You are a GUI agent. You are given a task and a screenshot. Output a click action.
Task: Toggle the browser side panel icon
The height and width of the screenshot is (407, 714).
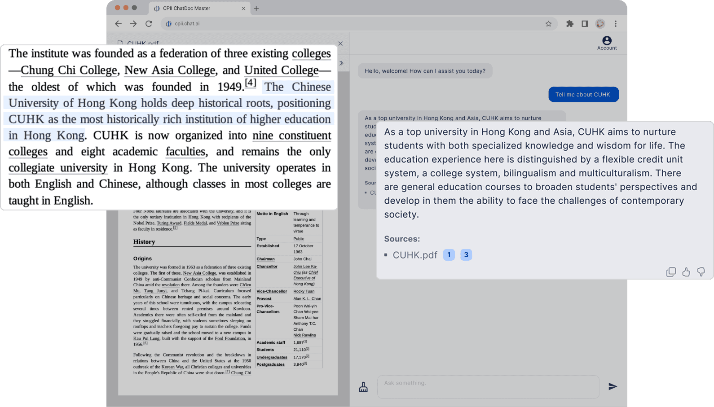[585, 24]
